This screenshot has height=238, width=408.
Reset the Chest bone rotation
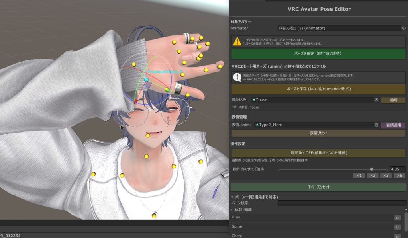(x=397, y=236)
